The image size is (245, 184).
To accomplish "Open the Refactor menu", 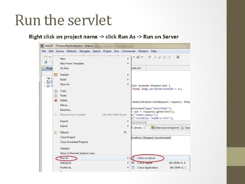I will [x=72, y=51].
